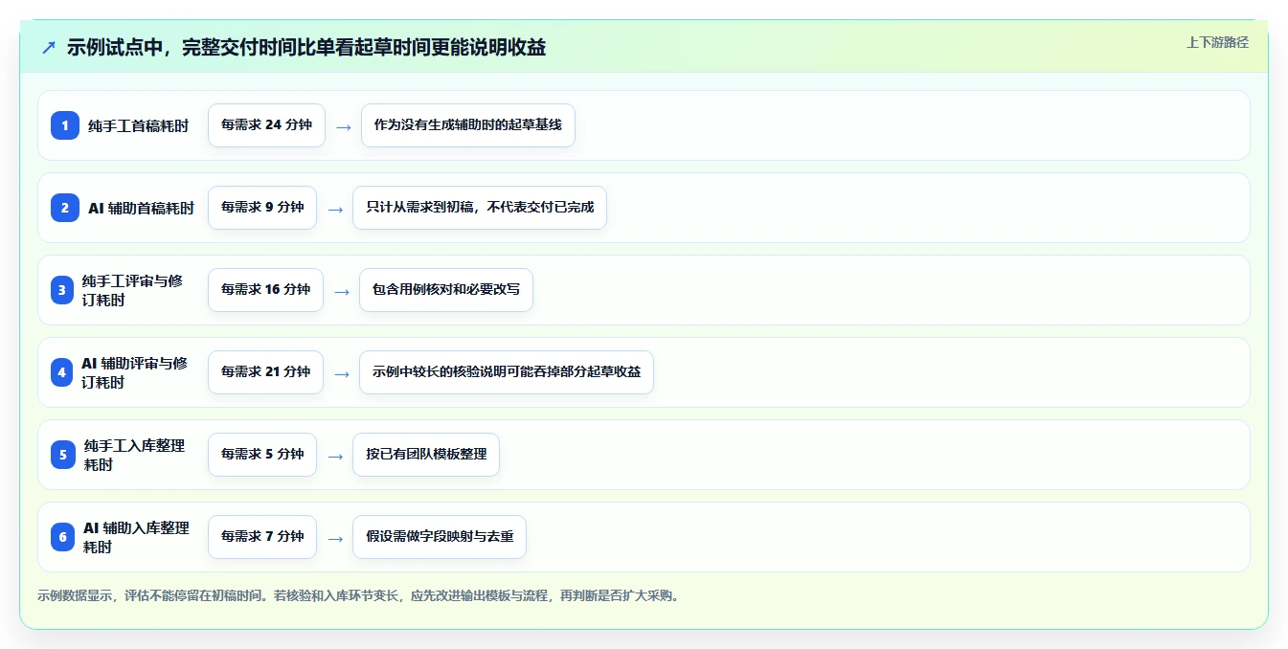
Task: Select the '纯手工首稿耗时' row label
Action: point(139,125)
